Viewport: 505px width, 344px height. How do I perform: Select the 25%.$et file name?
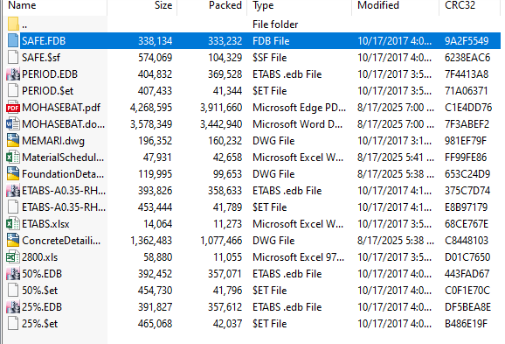[x=40, y=324]
